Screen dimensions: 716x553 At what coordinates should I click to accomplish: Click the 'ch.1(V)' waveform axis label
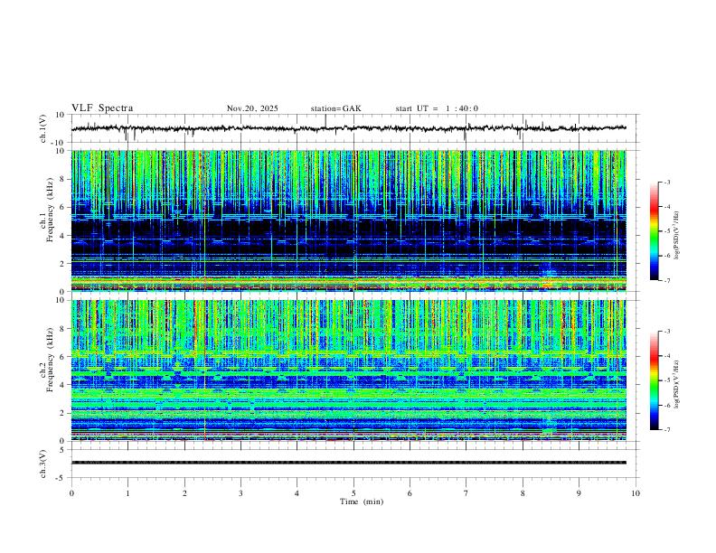click(43, 128)
